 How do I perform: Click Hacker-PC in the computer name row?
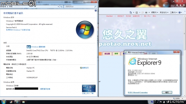[x=31, y=68]
